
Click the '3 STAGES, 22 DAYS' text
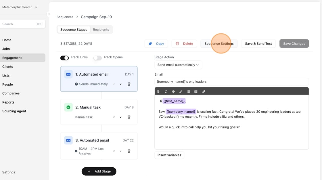(76, 43)
